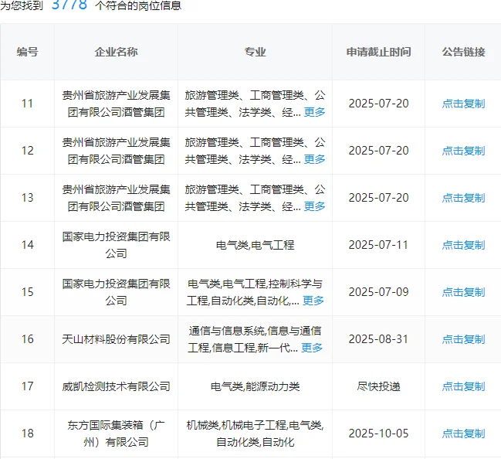Click row number 14

point(28,245)
